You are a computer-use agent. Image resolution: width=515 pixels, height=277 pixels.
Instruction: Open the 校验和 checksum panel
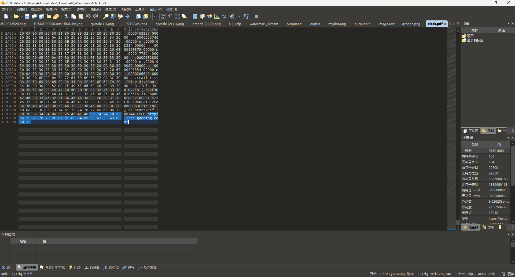click(x=111, y=267)
